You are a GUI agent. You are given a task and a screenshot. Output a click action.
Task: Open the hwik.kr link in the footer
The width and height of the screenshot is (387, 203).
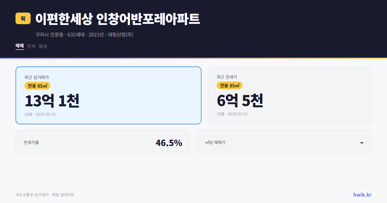click(362, 194)
